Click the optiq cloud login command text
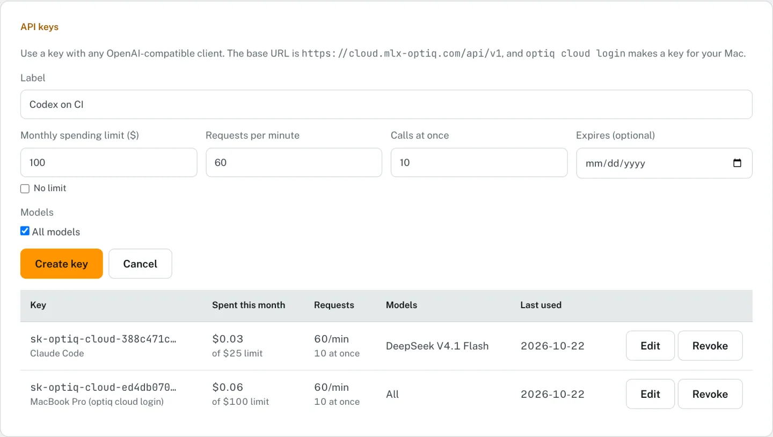 coord(575,54)
